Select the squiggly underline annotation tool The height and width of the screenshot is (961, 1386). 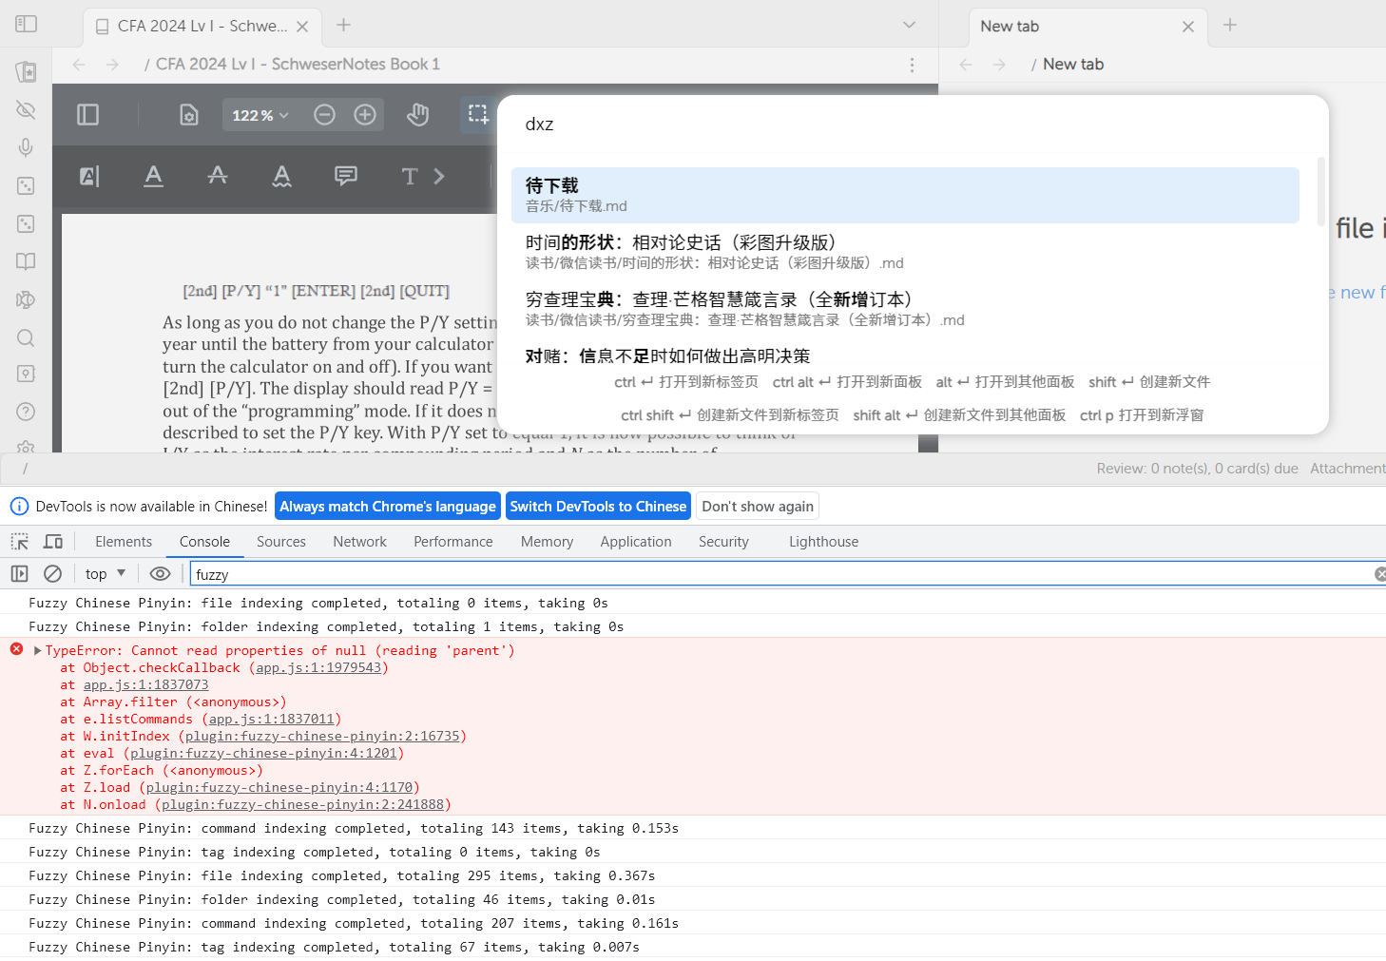tap(281, 176)
